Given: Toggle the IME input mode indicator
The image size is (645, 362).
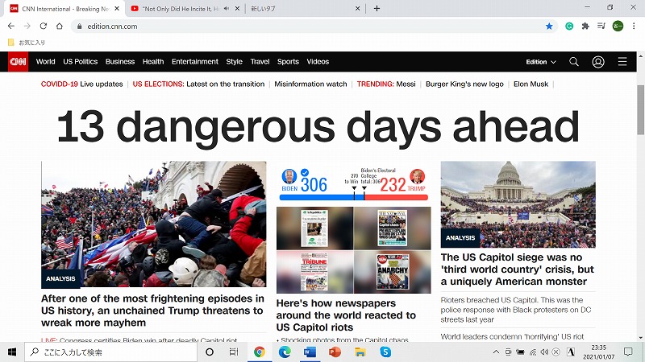Looking at the screenshot, I should click(571, 352).
